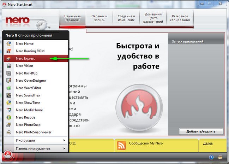Switch to Перенос и запись tab
229x164 pixels.
[x=99, y=18]
